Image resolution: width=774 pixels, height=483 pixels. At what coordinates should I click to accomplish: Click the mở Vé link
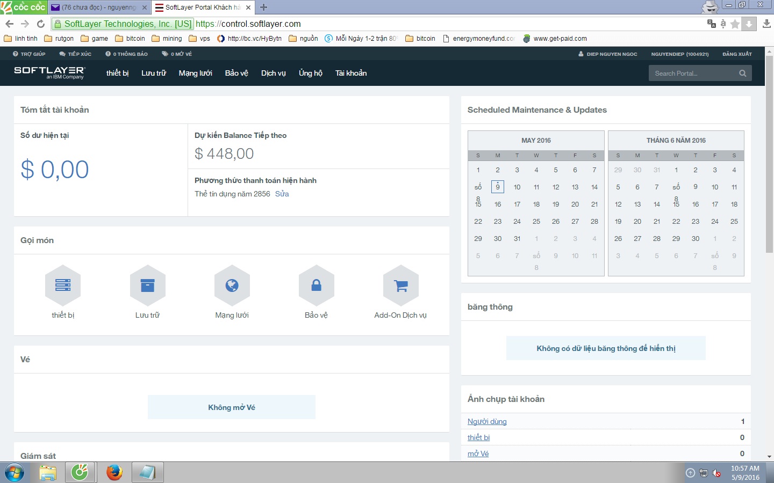tap(478, 453)
